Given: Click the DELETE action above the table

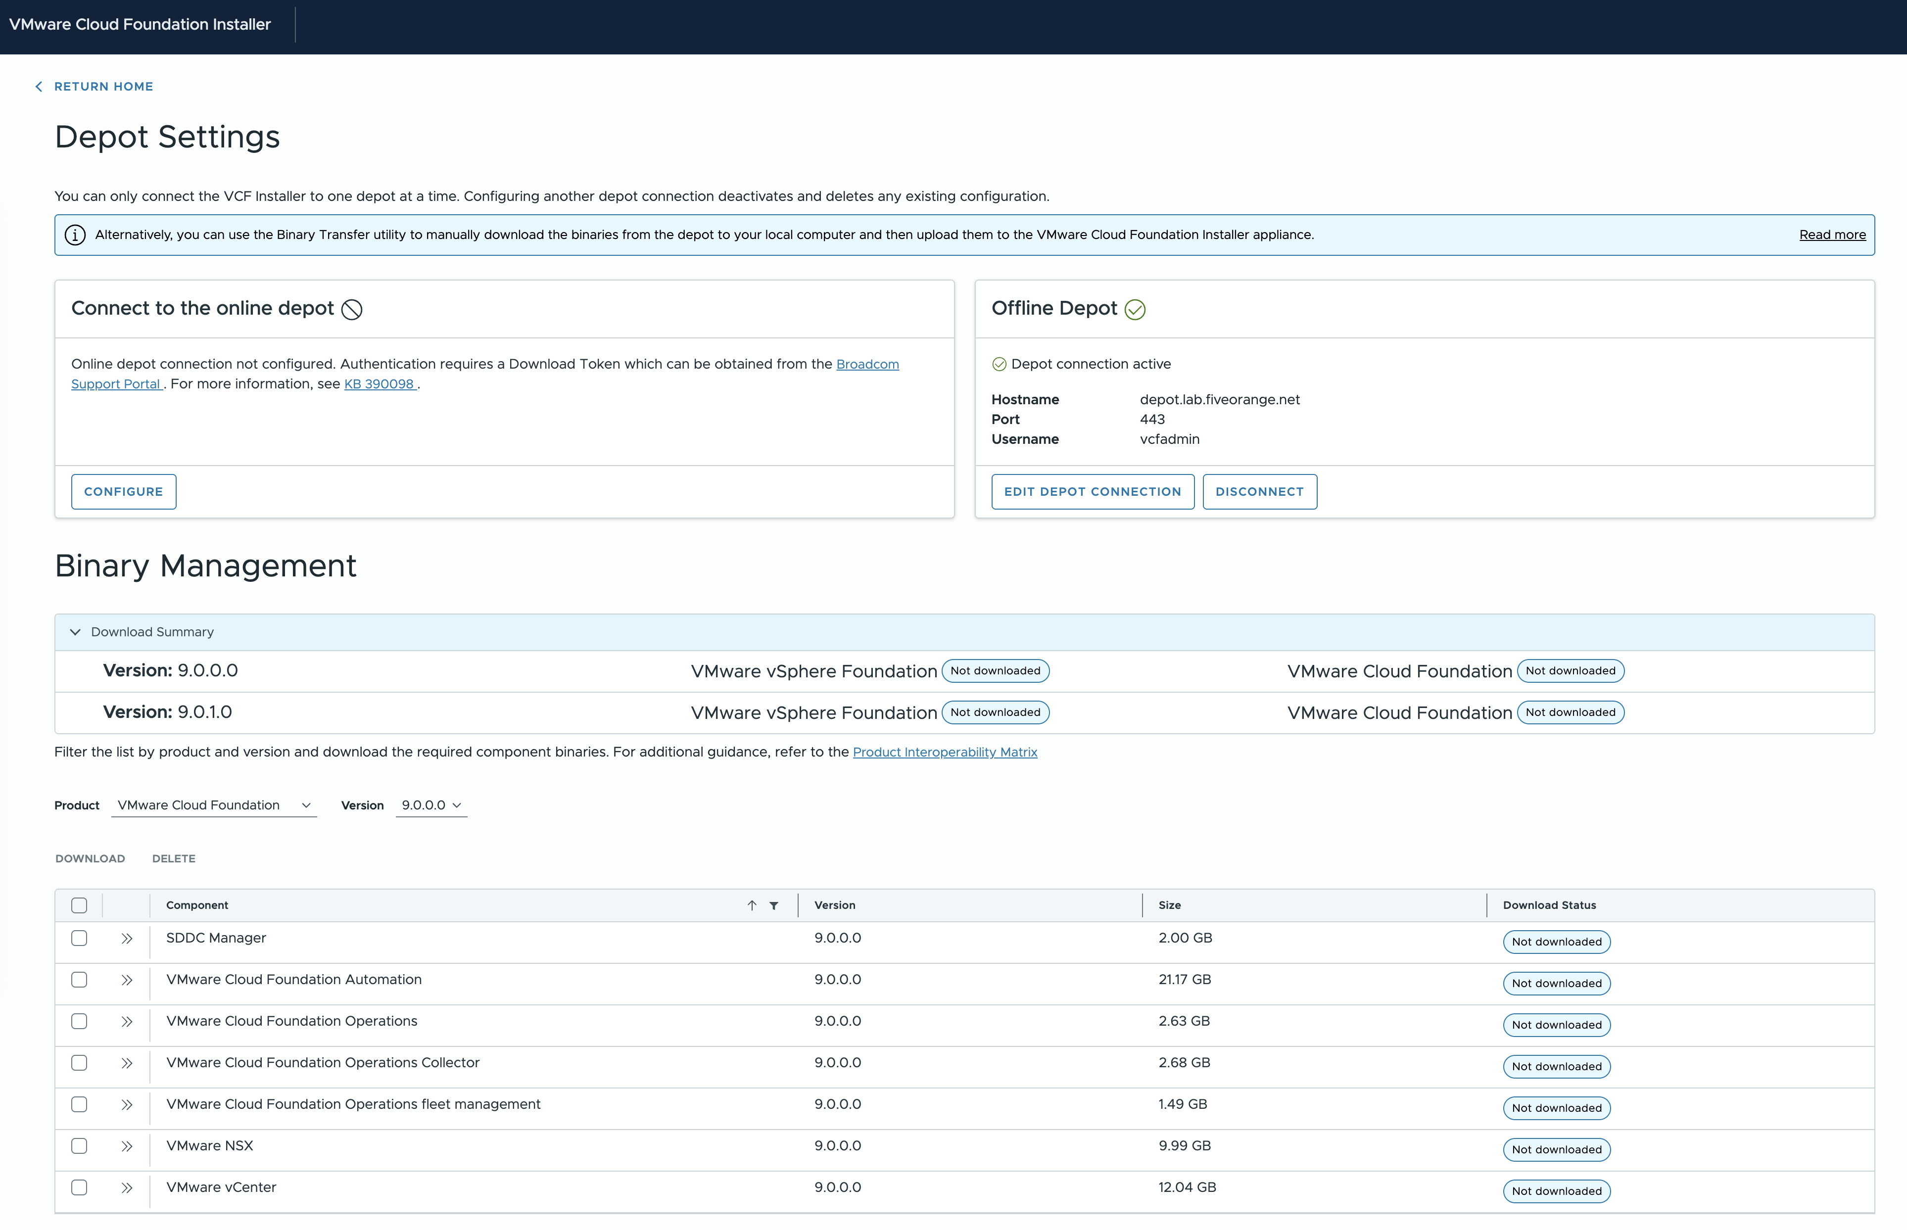Looking at the screenshot, I should point(173,858).
